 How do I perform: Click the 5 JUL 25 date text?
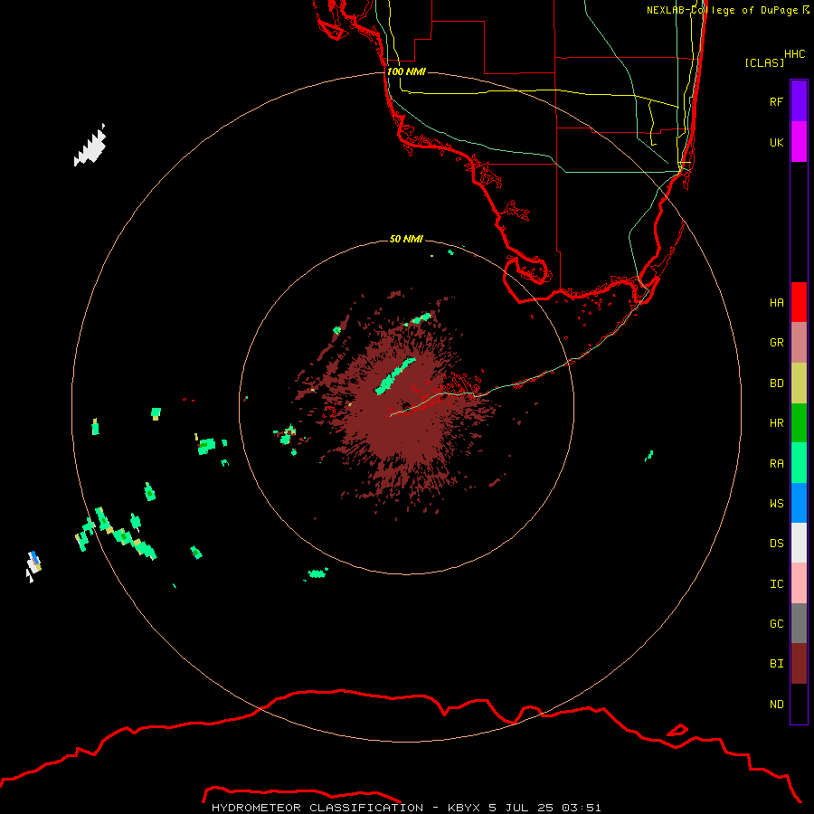(521, 808)
